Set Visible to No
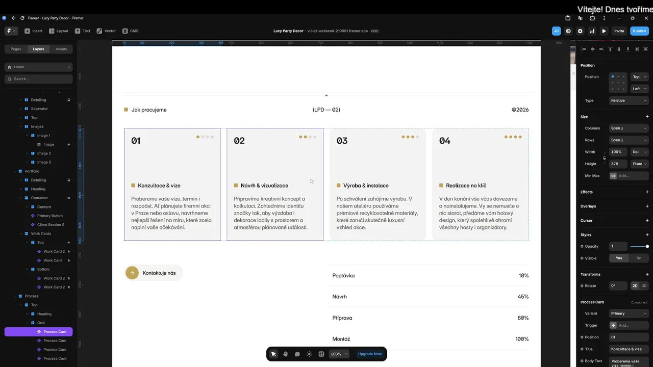Viewport: 653px width, 367px height. (639, 258)
